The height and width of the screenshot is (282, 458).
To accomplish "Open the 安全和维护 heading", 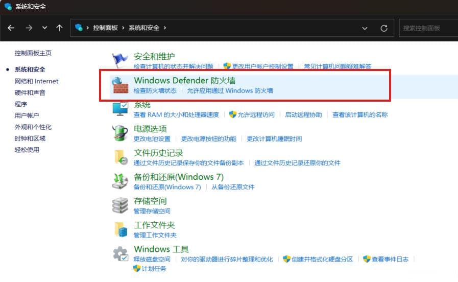I will pos(154,56).
